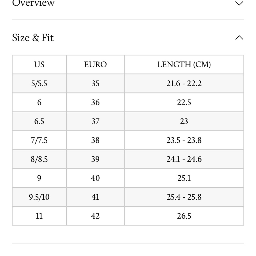The width and height of the screenshot is (256, 256).
Task: Select the 21.6 - 22.2 length cell
Action: (x=184, y=83)
